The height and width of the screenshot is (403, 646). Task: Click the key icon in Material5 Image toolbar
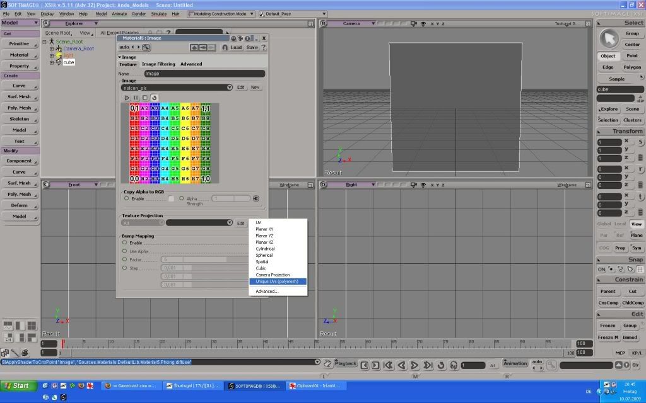pyautogui.click(x=146, y=47)
